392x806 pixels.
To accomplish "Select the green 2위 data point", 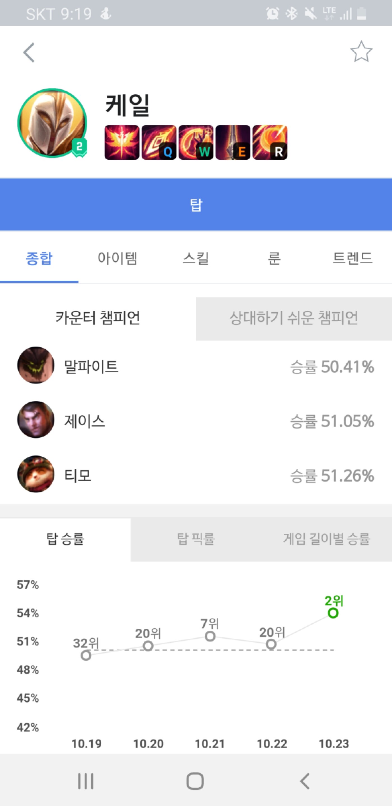I will click(333, 613).
